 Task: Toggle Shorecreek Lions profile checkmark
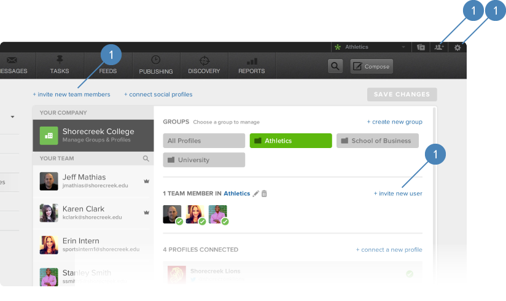click(x=410, y=274)
